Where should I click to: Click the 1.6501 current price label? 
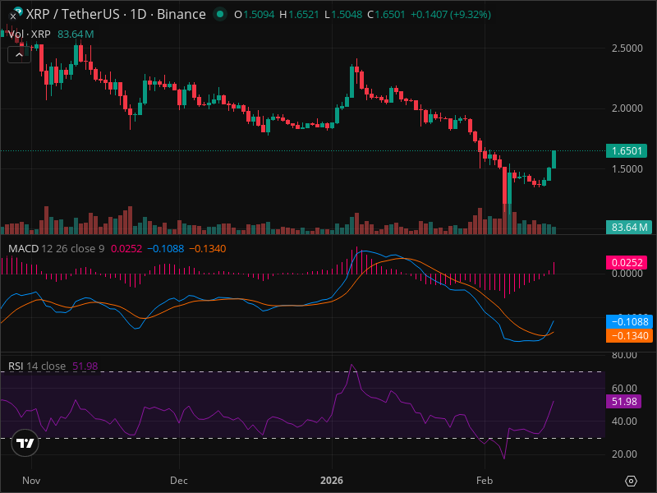627,151
